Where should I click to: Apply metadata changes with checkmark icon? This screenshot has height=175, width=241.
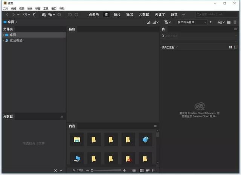click(x=61, y=170)
